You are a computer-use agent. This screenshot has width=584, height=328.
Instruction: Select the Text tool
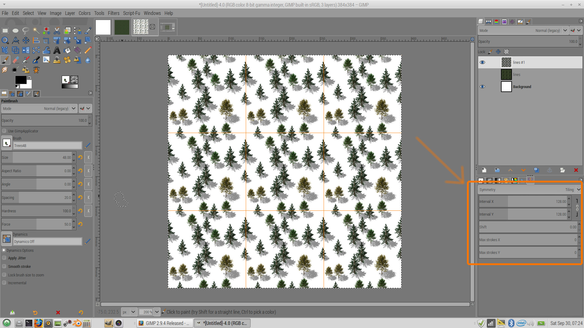[57, 50]
